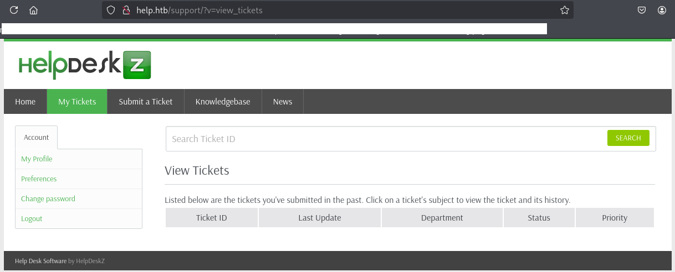Reload the page with the refresh icon
This screenshot has width=675, height=272.
point(14,10)
